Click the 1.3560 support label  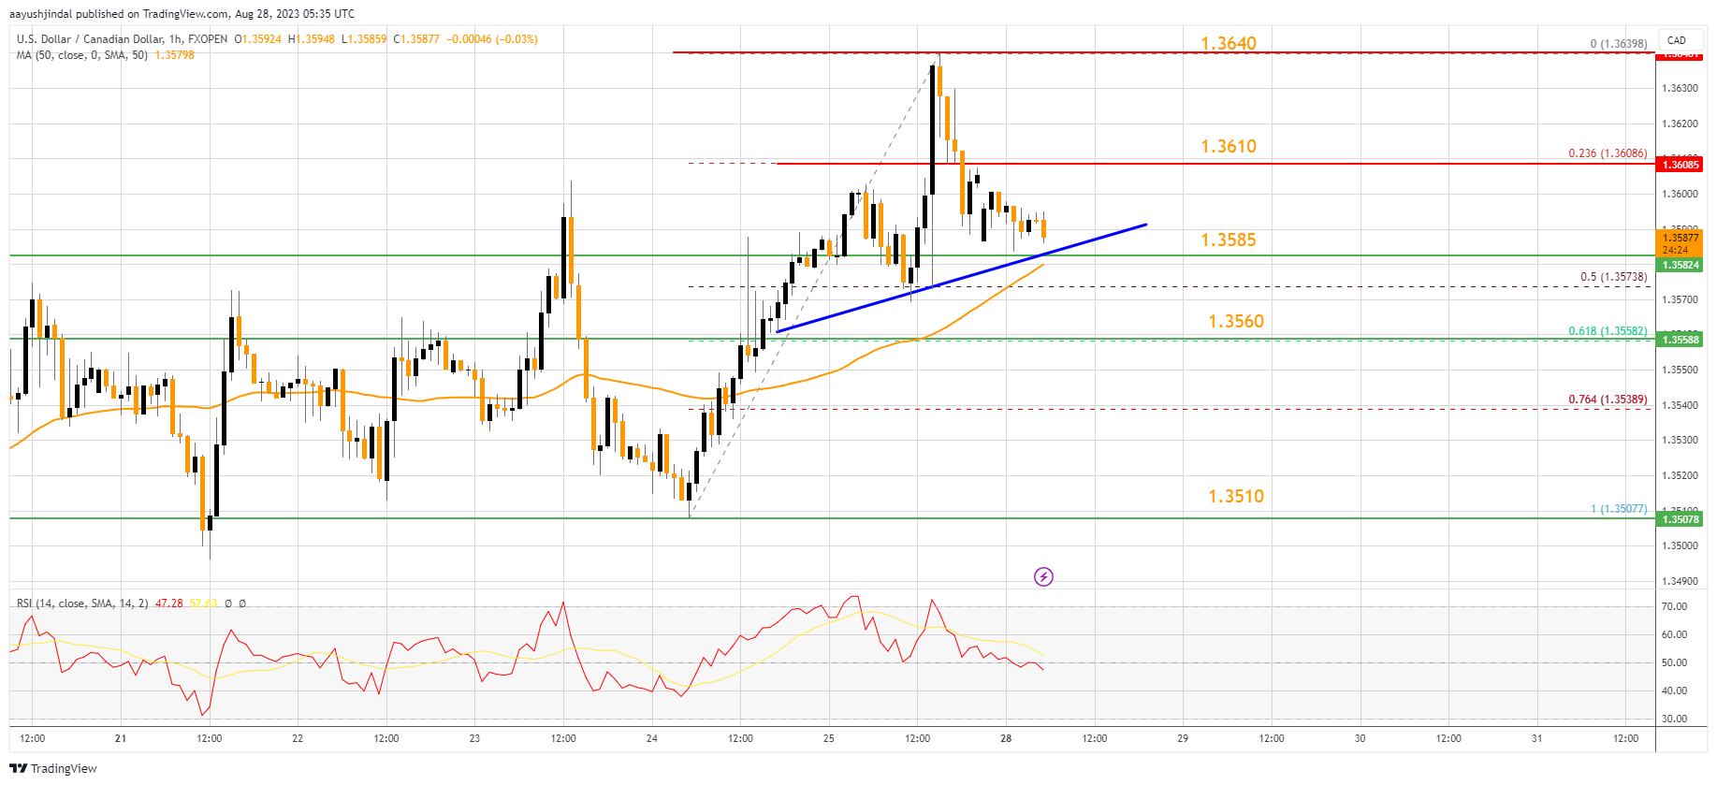[1236, 321]
